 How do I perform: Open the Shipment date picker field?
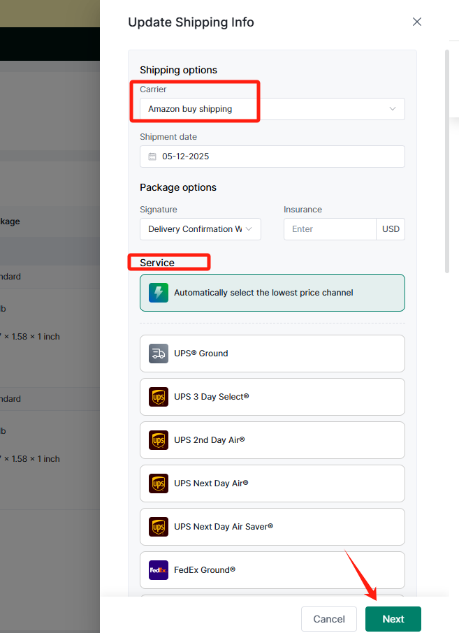272,157
